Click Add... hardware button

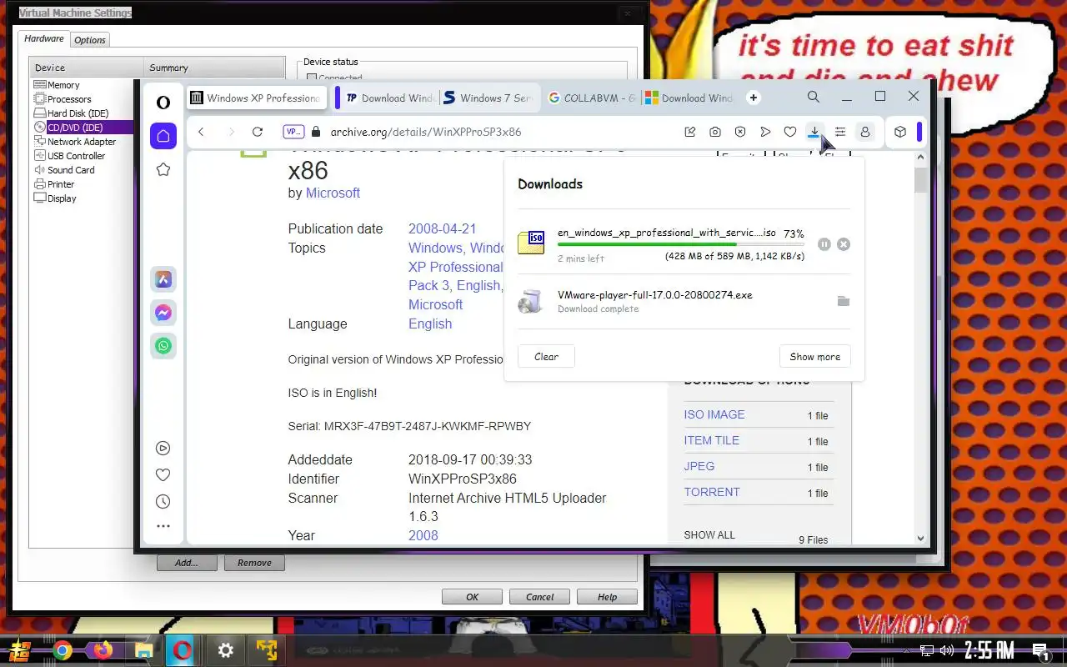coord(187,563)
